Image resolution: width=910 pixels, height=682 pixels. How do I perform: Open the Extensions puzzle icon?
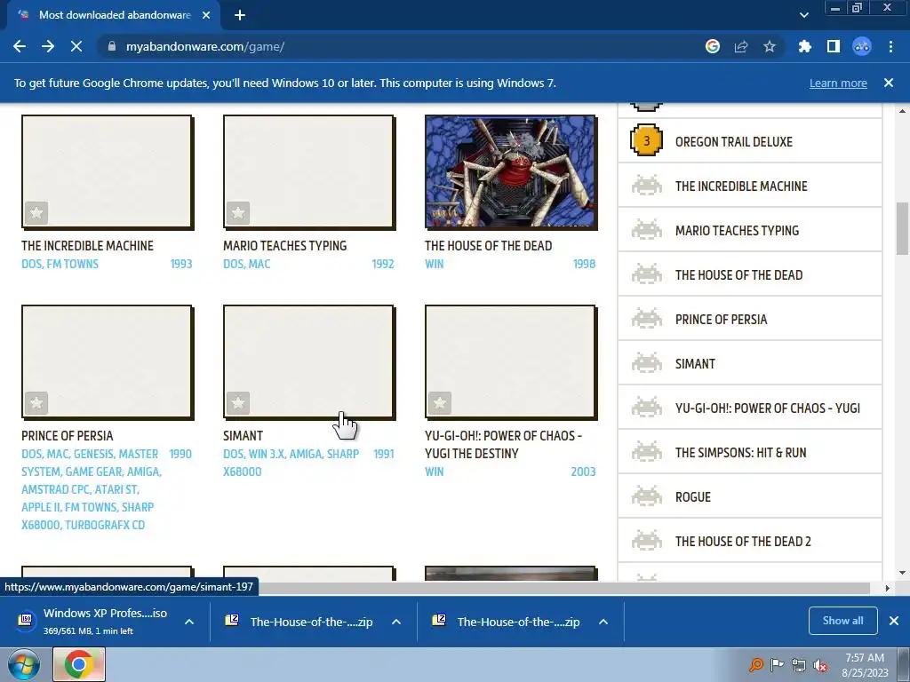pos(804,46)
